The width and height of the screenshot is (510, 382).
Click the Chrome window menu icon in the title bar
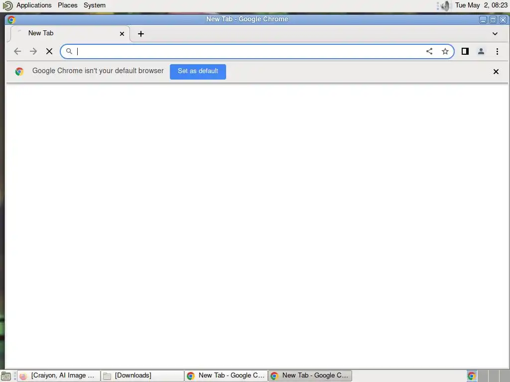[11, 20]
